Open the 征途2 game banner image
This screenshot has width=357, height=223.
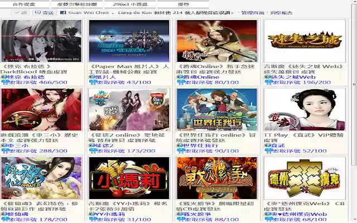(129, 109)
